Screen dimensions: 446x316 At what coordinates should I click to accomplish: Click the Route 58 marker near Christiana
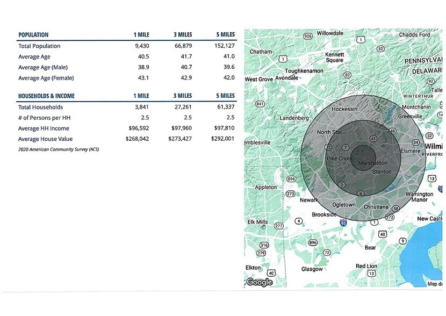coord(395,209)
